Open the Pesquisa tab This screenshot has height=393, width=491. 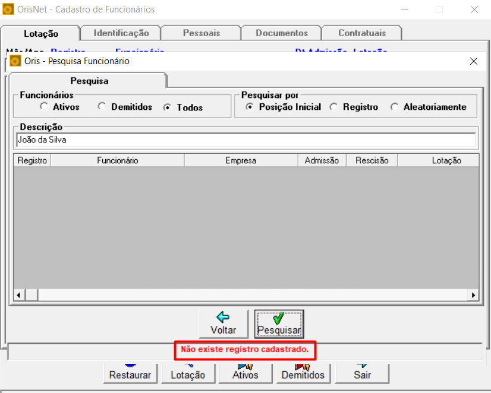[x=89, y=81]
